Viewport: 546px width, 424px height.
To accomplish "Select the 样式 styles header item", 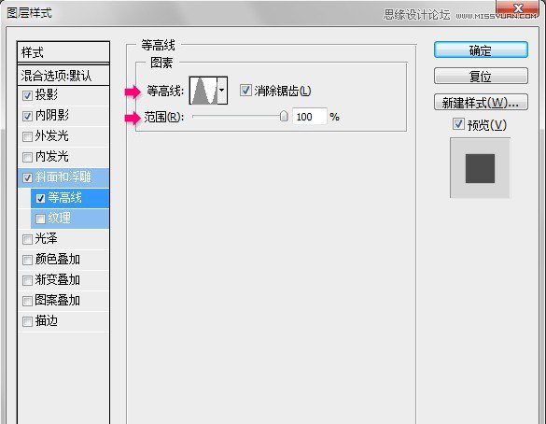I will click(63, 52).
